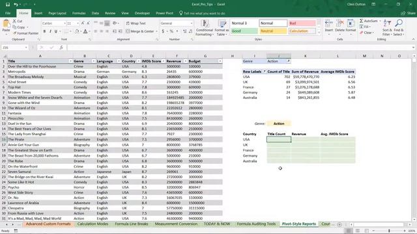This screenshot has width=417, height=234.
Task: Switch to the Insert ribbon tab
Action: point(38,13)
